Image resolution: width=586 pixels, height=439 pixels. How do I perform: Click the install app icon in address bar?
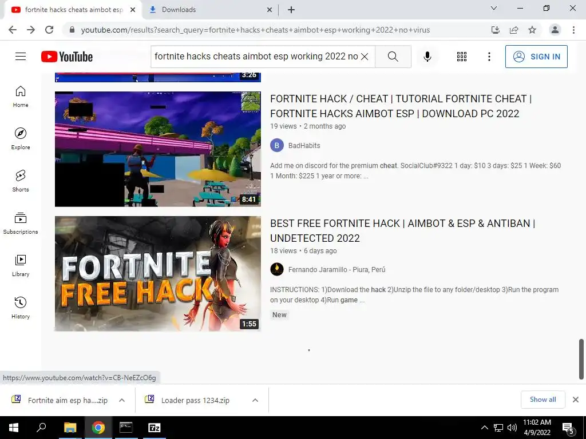click(496, 30)
